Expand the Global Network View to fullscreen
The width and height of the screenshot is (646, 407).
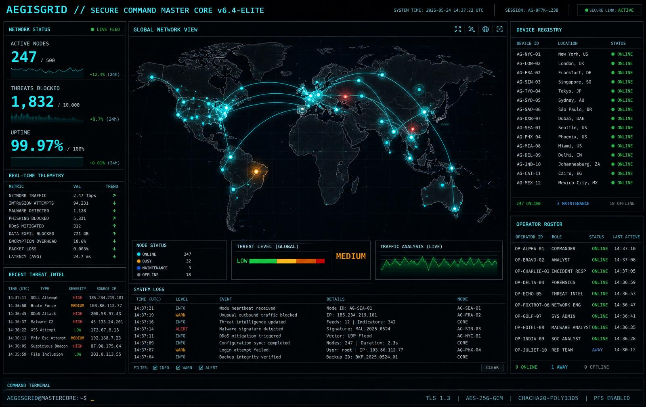pyautogui.click(x=458, y=29)
